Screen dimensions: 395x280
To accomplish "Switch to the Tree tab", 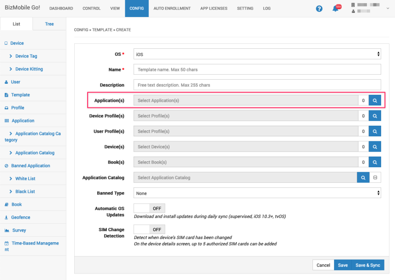I will coord(49,24).
